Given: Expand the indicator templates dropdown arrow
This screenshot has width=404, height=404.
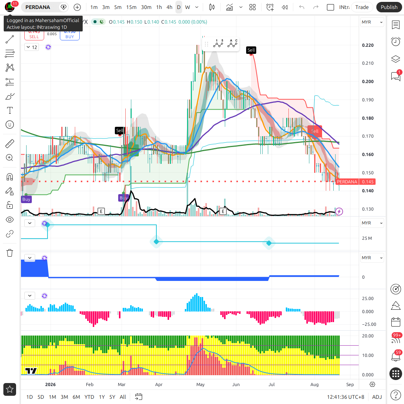Looking at the screenshot, I should coord(241,7).
